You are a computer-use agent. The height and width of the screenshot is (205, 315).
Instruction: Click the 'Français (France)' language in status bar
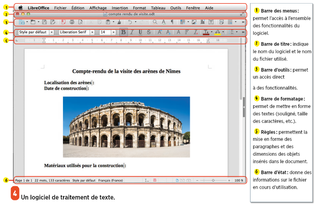point(111,180)
